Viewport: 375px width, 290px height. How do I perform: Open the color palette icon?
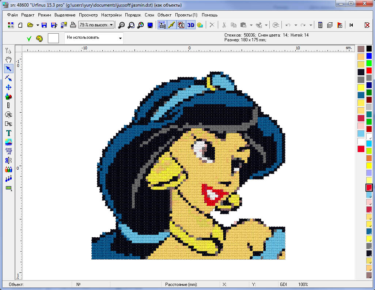[x=39, y=38]
